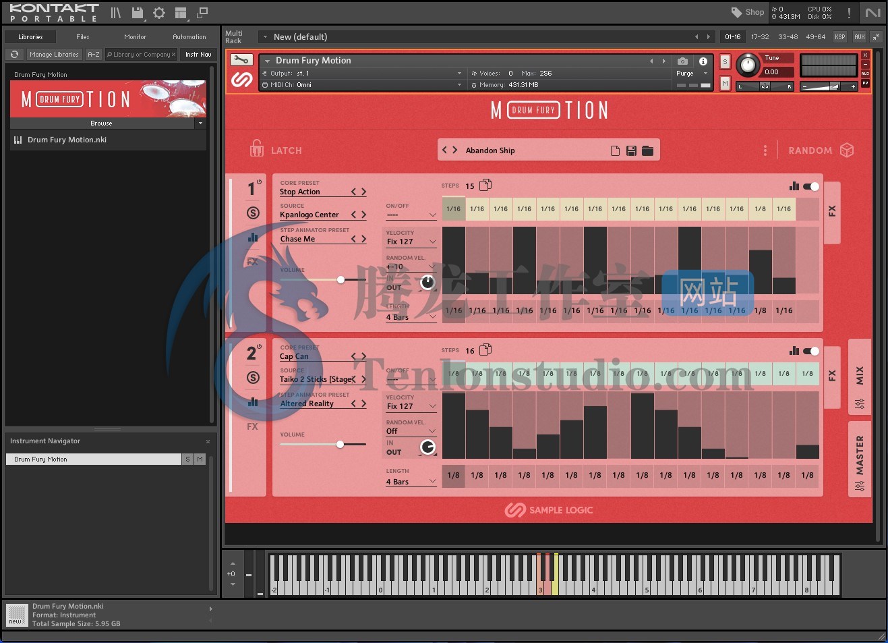Click the save floppy disk icon in top toolbar
This screenshot has height=643, width=888.
(138, 13)
